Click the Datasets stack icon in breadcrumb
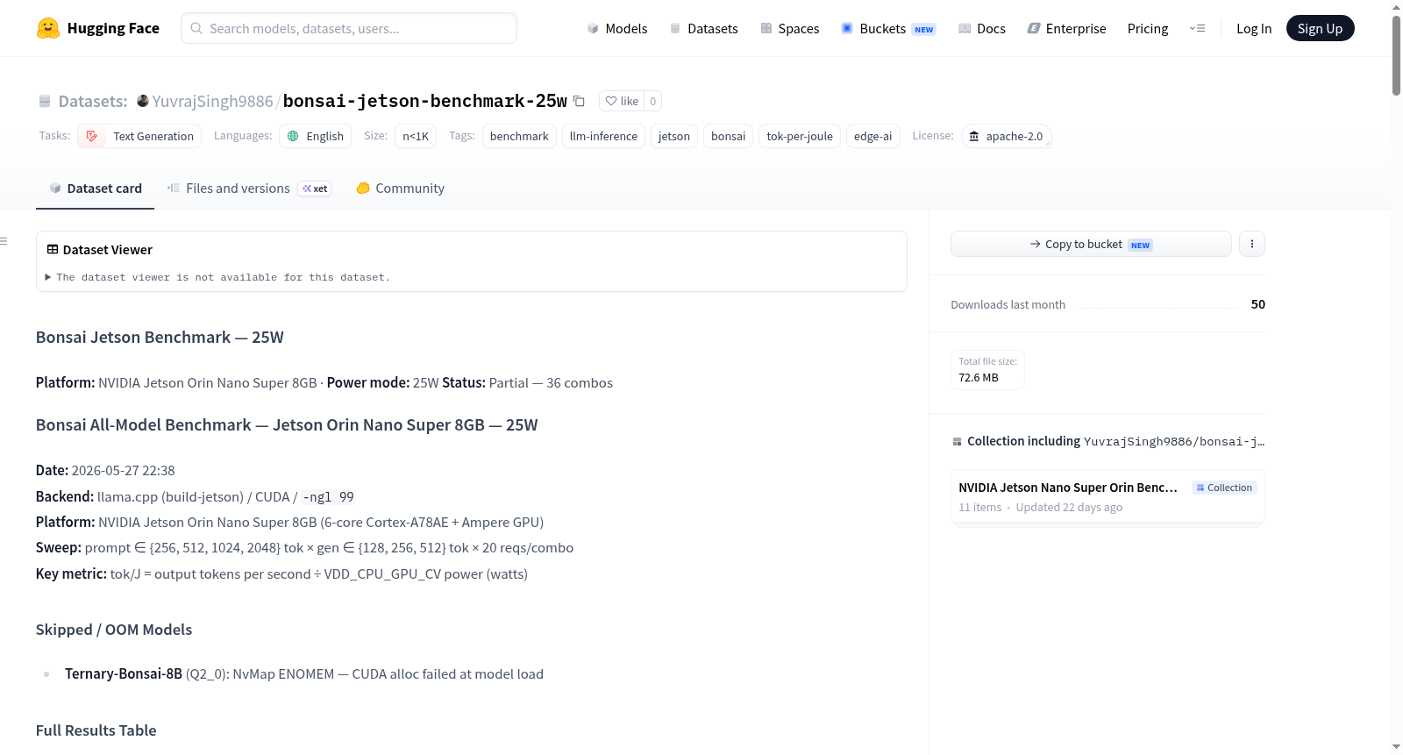 (x=45, y=102)
